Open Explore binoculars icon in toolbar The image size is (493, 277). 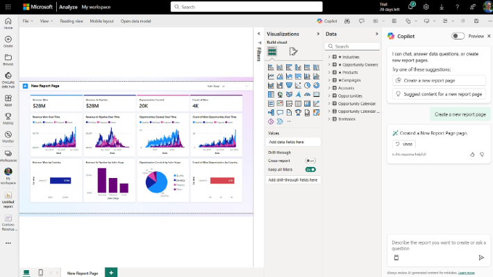pyautogui.click(x=347, y=21)
